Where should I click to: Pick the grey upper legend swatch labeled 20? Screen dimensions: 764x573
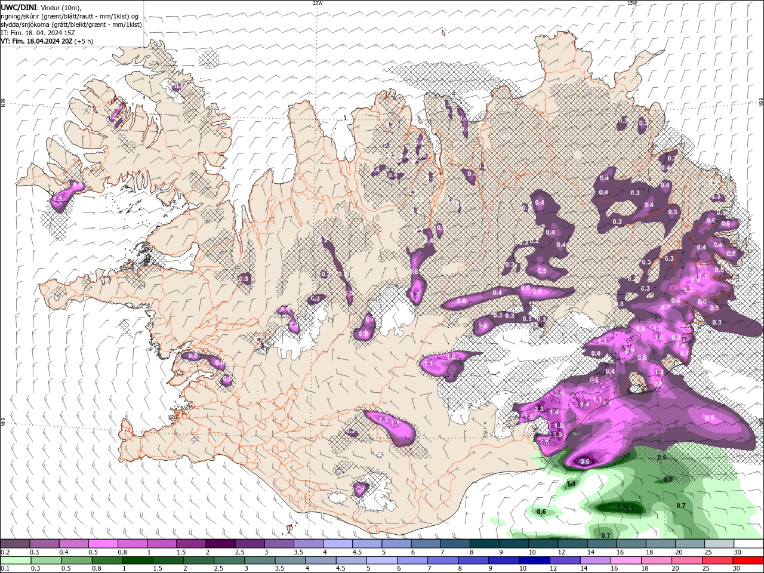[691, 544]
